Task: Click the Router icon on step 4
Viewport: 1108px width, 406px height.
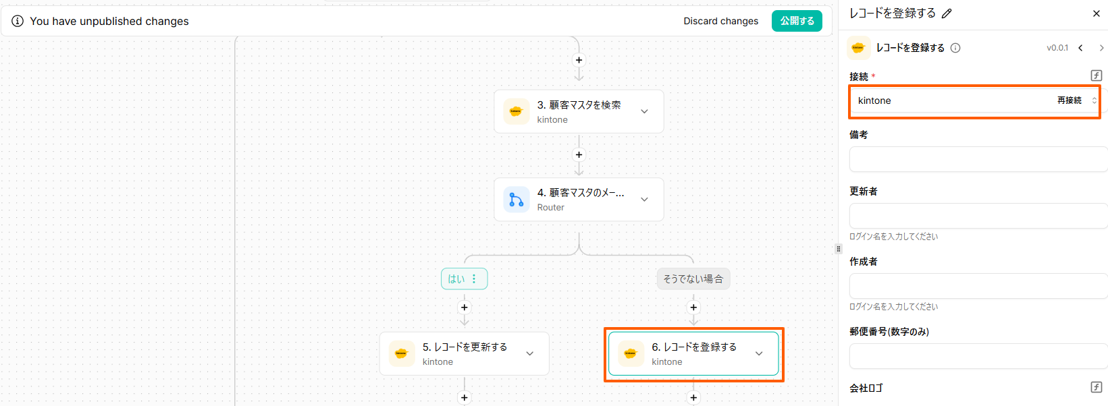Action: (517, 200)
